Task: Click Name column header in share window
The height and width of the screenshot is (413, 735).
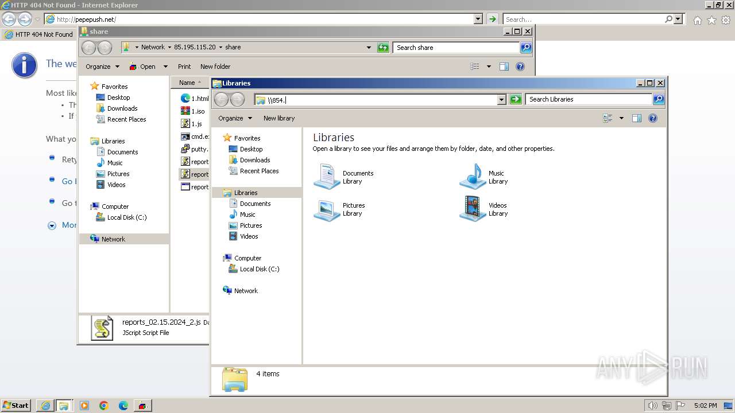Action: [x=190, y=83]
